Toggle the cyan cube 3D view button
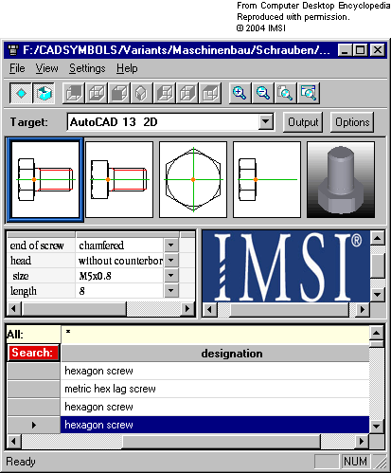Screen dimensions: 391x473 tap(44, 93)
